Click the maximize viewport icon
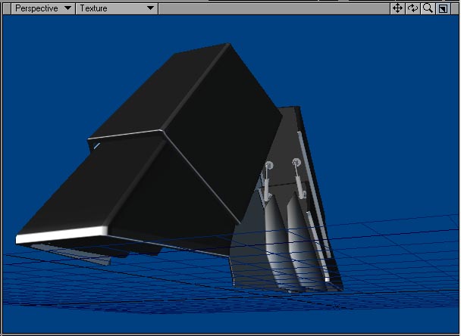This screenshot has width=461, height=336. tap(443, 8)
